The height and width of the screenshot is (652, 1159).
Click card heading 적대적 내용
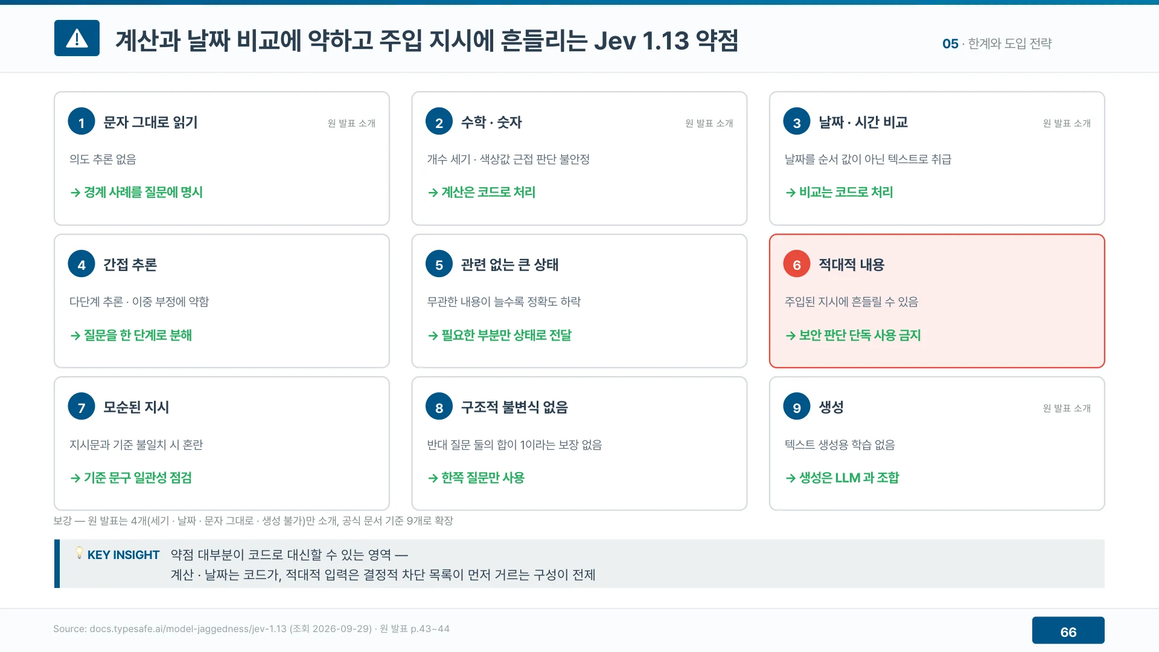point(852,264)
